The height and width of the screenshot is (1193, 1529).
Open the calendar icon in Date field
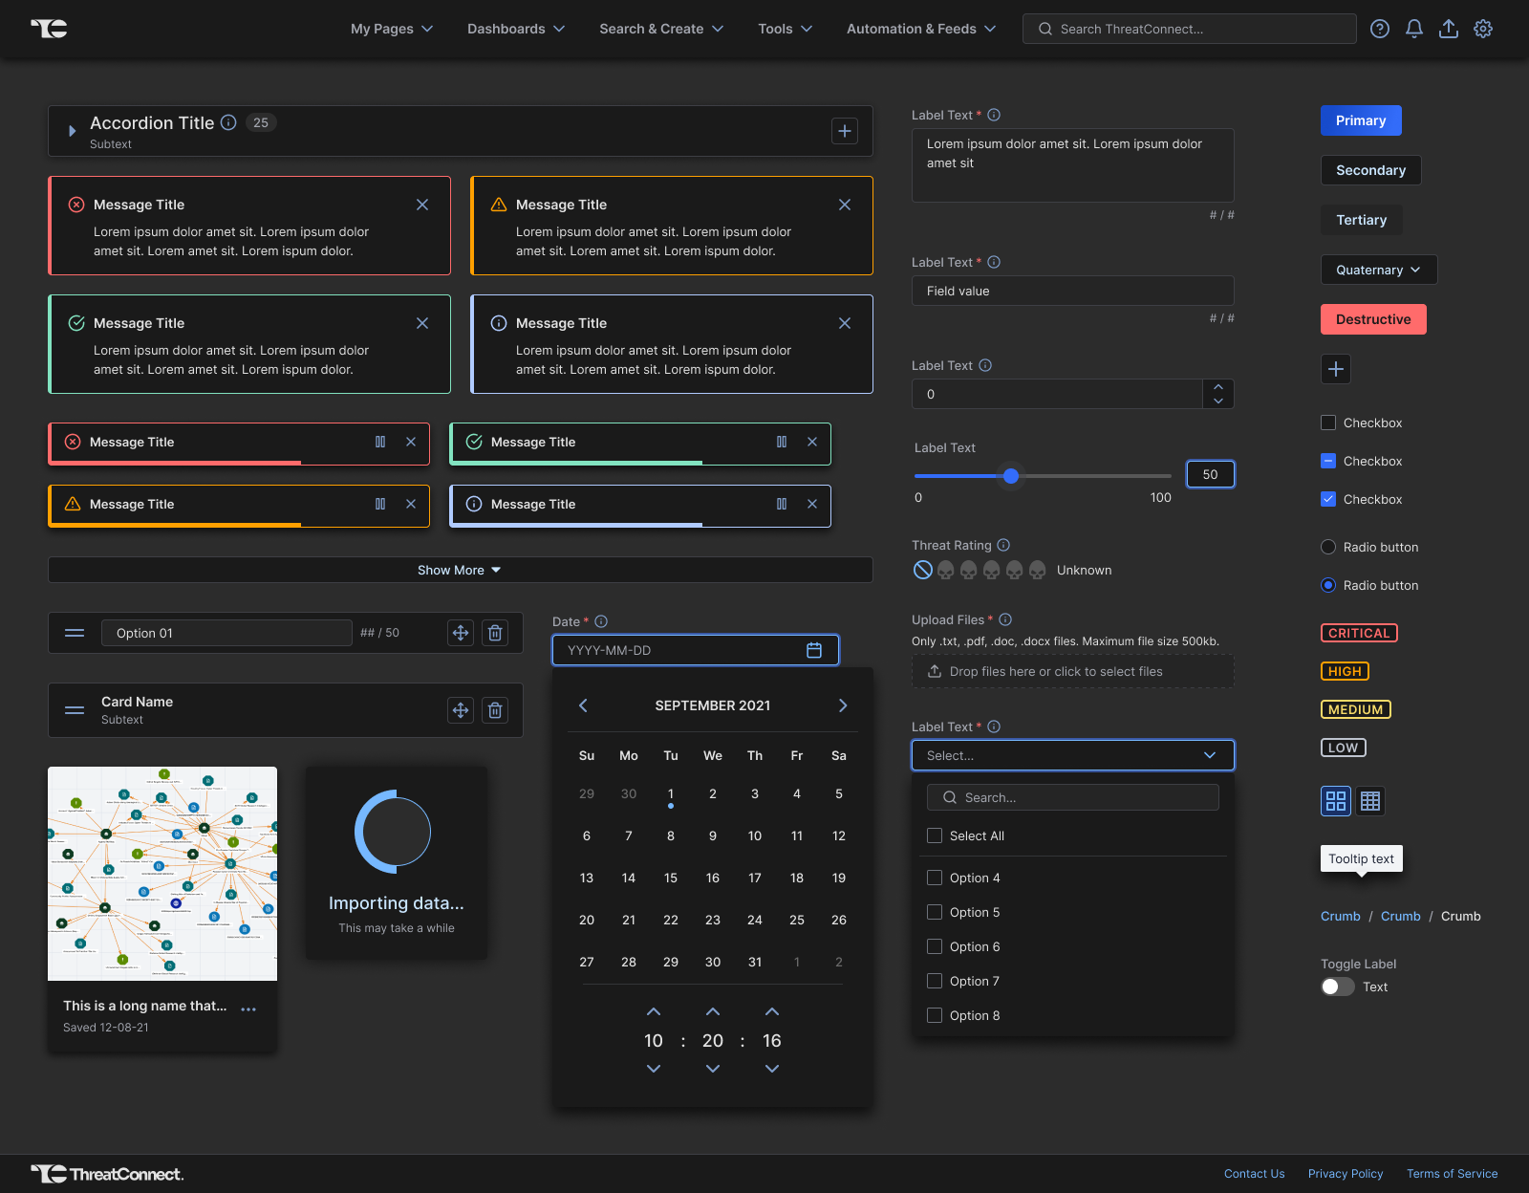[x=814, y=650]
